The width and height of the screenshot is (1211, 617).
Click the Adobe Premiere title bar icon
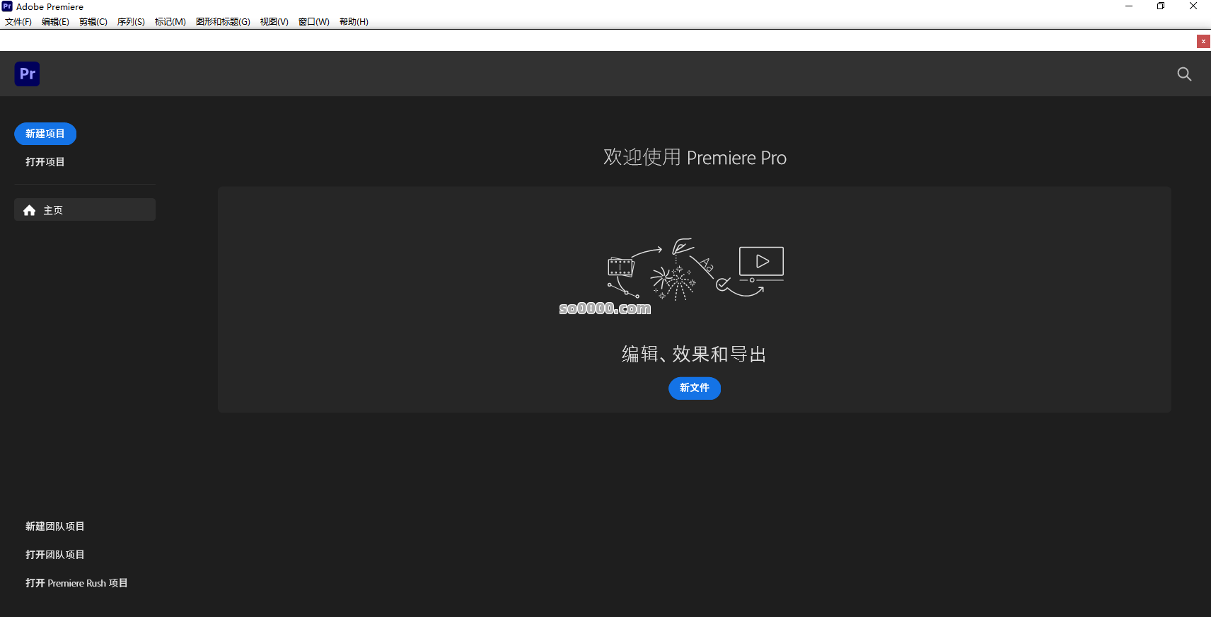[7, 6]
